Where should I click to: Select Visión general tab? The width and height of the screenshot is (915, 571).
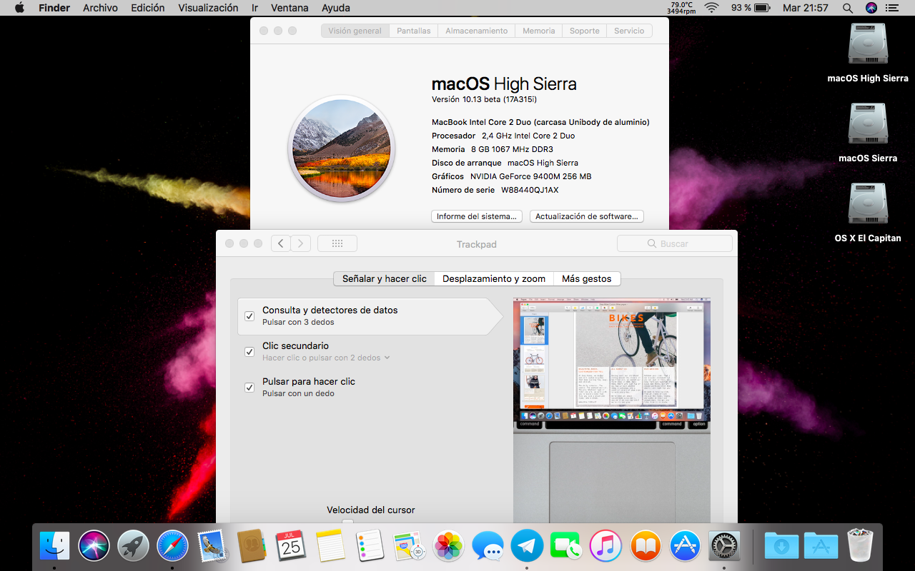(x=355, y=31)
